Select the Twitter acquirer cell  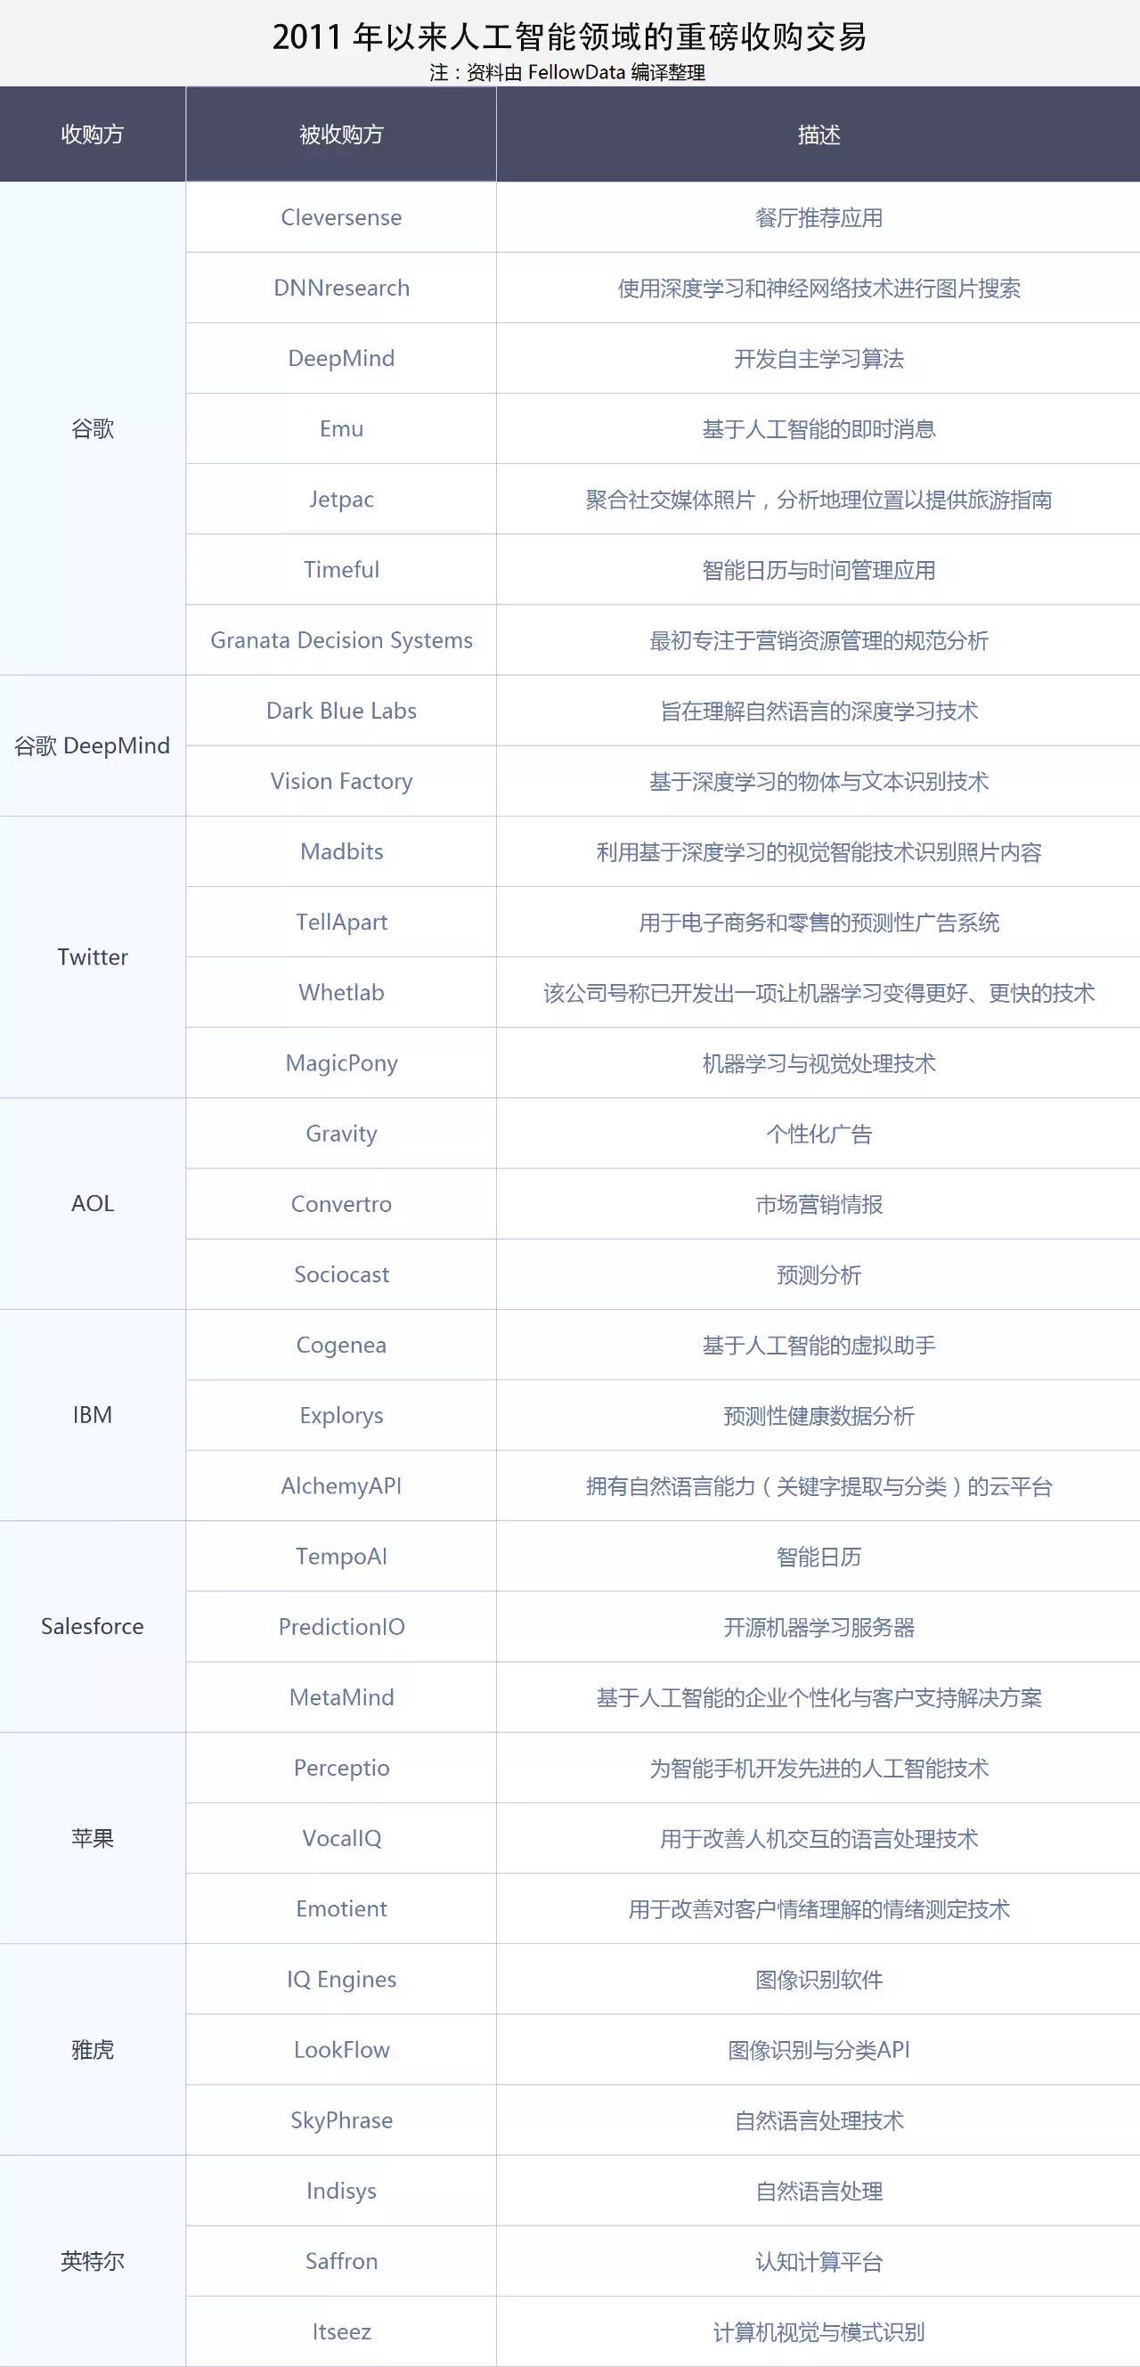coord(92,956)
